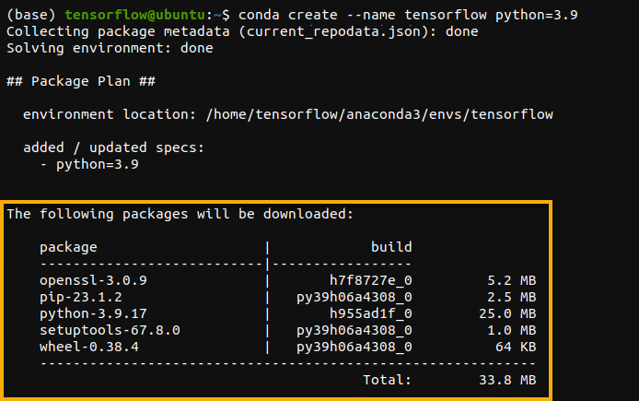Click the wheel row build 'py39h06a4308_0'

[354, 348]
